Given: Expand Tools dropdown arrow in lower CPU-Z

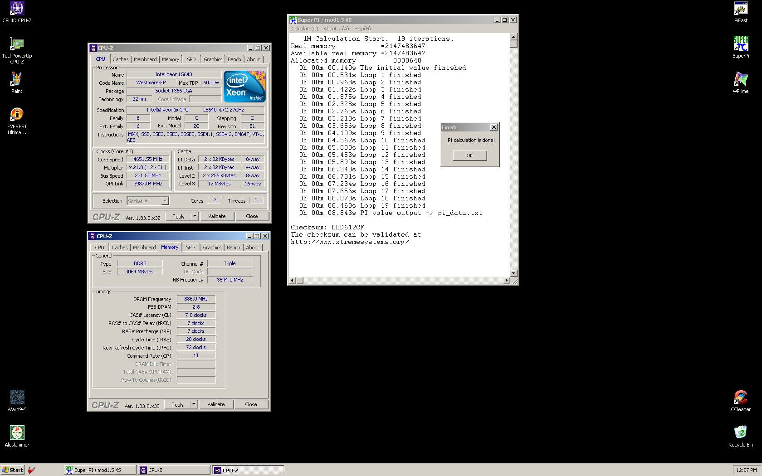Looking at the screenshot, I should pyautogui.click(x=194, y=404).
